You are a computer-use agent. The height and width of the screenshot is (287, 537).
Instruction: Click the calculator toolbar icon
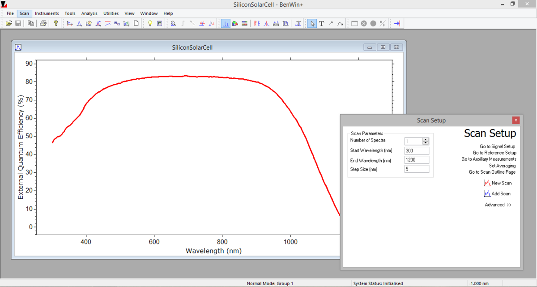click(159, 23)
